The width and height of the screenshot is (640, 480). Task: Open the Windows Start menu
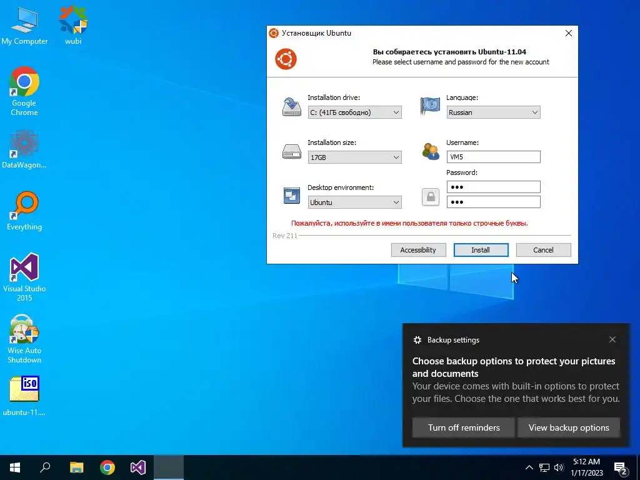[x=15, y=467]
